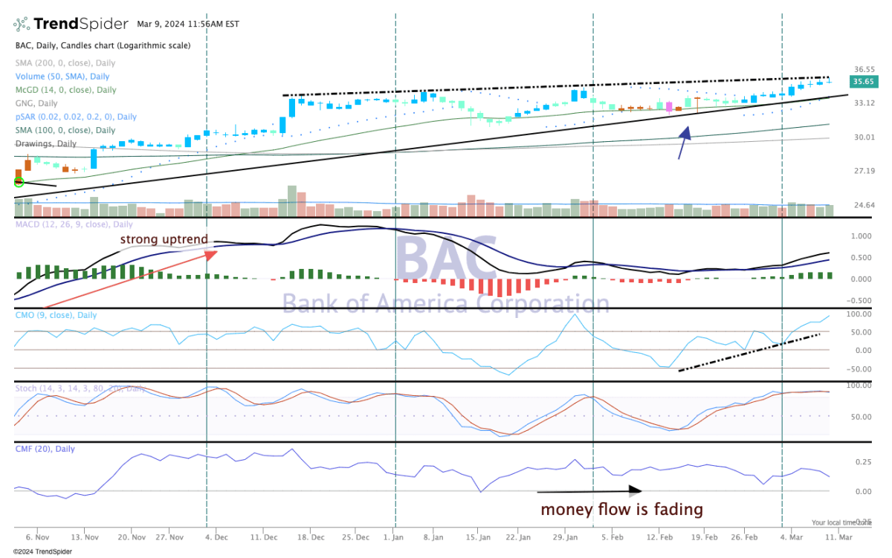
Task: Select the BAC, Daily, Candles chart title
Action: click(x=103, y=45)
